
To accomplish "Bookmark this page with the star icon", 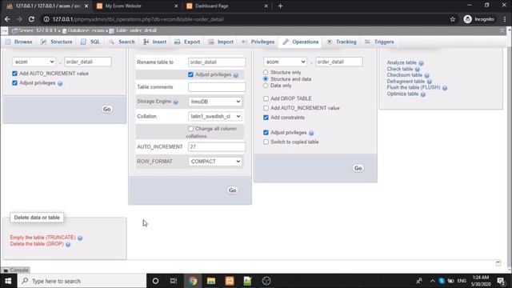I will 453,19.
